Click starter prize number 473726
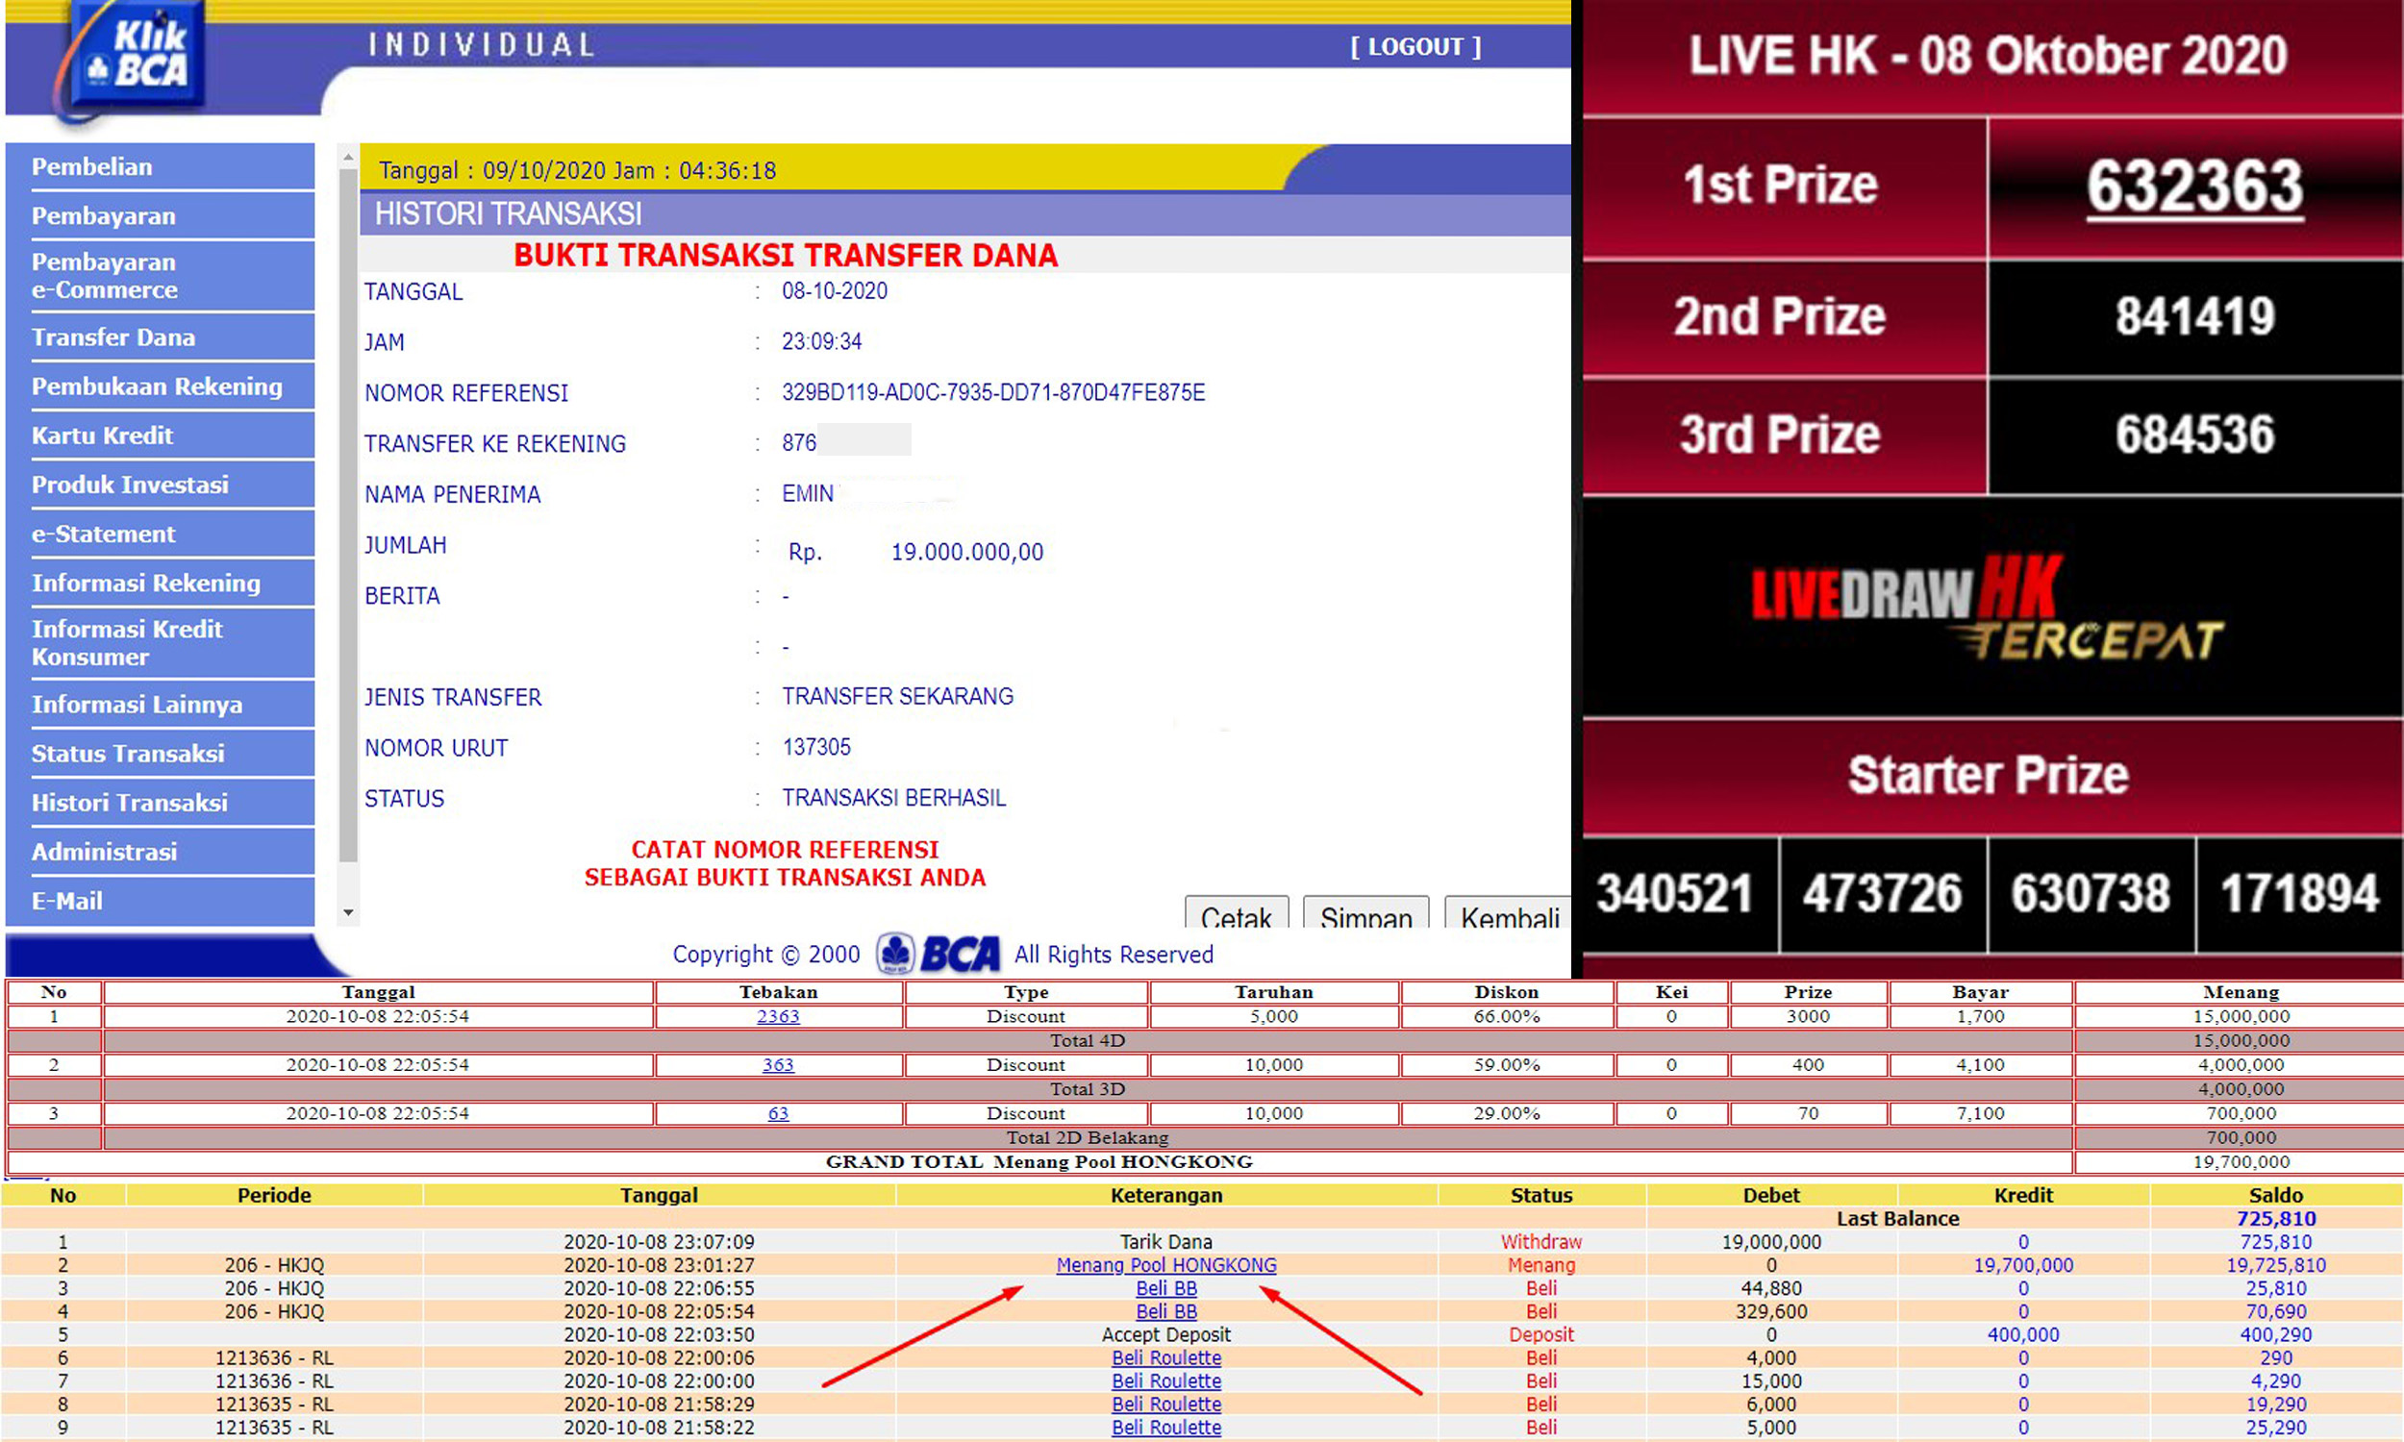Viewport: 2404px width, 1442px height. pyautogui.click(x=1883, y=894)
